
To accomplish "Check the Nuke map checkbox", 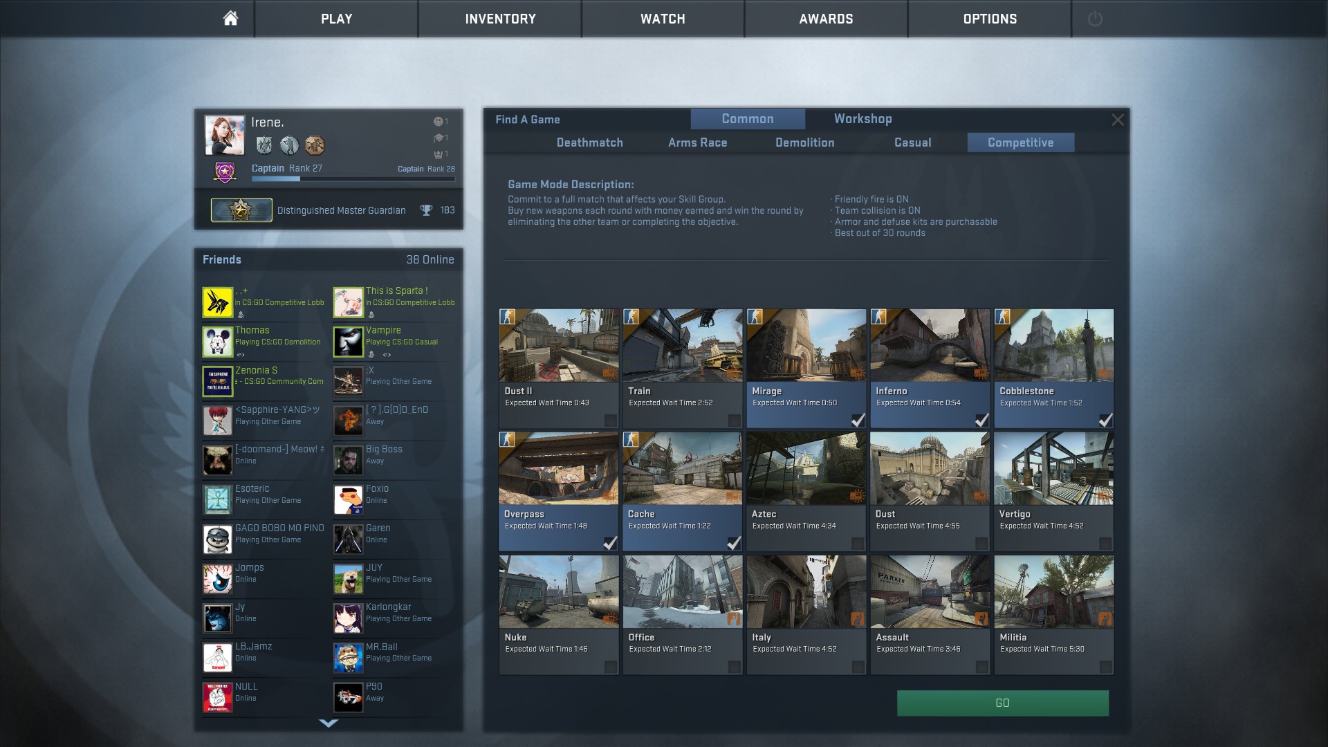I will (x=610, y=667).
